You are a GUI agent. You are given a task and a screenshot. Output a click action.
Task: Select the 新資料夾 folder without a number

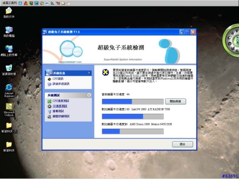pyautogui.click(x=9, y=147)
